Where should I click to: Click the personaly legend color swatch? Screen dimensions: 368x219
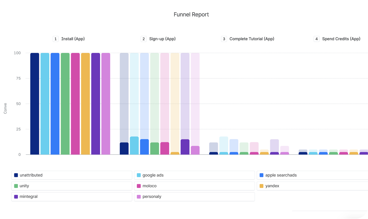point(139,197)
